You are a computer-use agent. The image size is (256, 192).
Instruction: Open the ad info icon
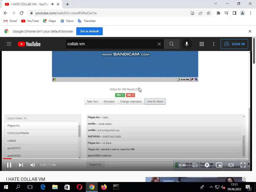[x=244, y=179]
